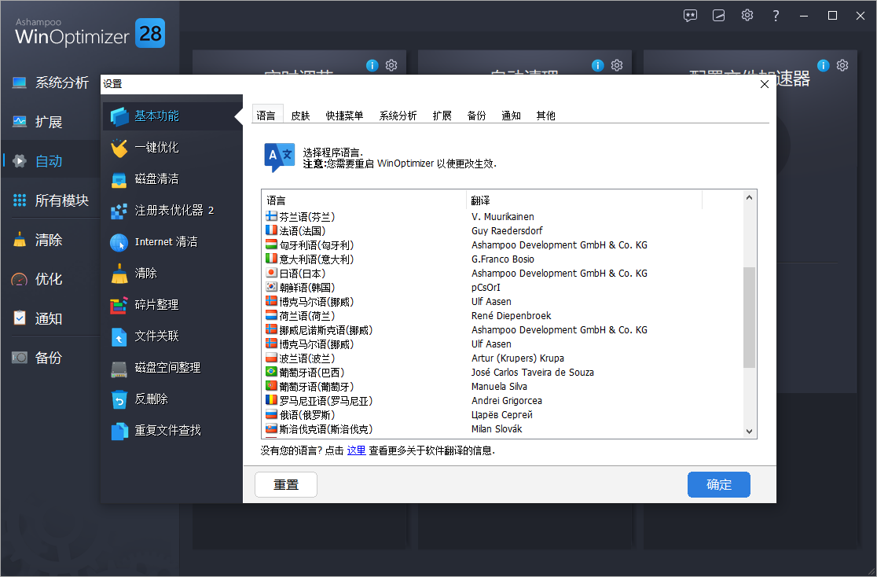Viewport: 877px width, 577px height.
Task: Open help question mark icon
Action: pos(776,16)
